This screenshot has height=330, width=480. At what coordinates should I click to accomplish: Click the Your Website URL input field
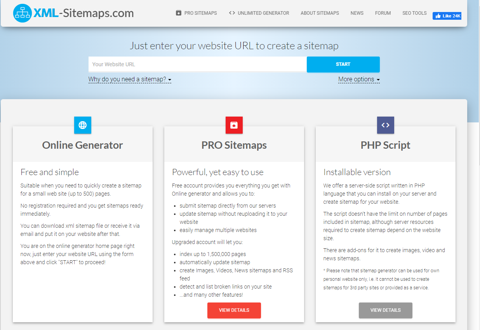pyautogui.click(x=198, y=64)
